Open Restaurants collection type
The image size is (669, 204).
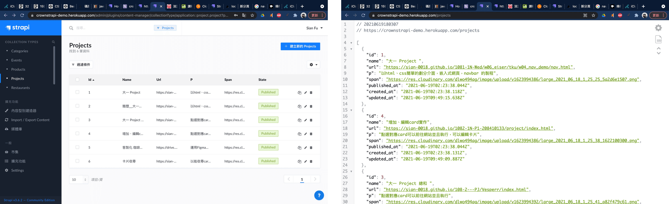click(x=20, y=88)
